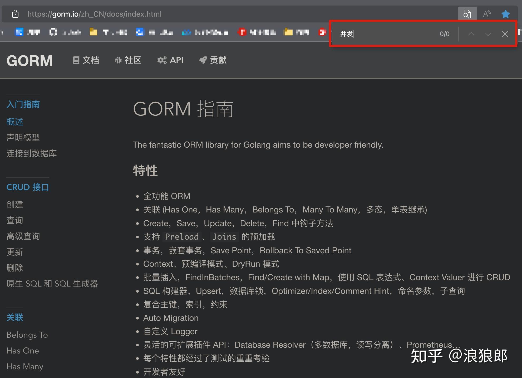Click inside the find search text field
Viewport: 522px width, 378px height.
(x=382, y=34)
